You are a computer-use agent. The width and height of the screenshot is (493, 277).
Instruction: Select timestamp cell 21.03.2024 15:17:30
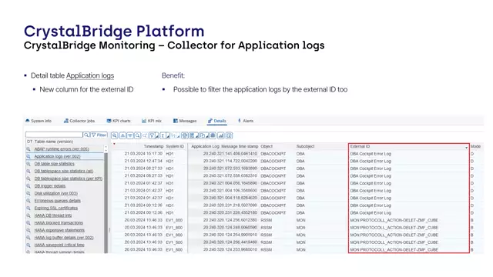[x=143, y=154]
